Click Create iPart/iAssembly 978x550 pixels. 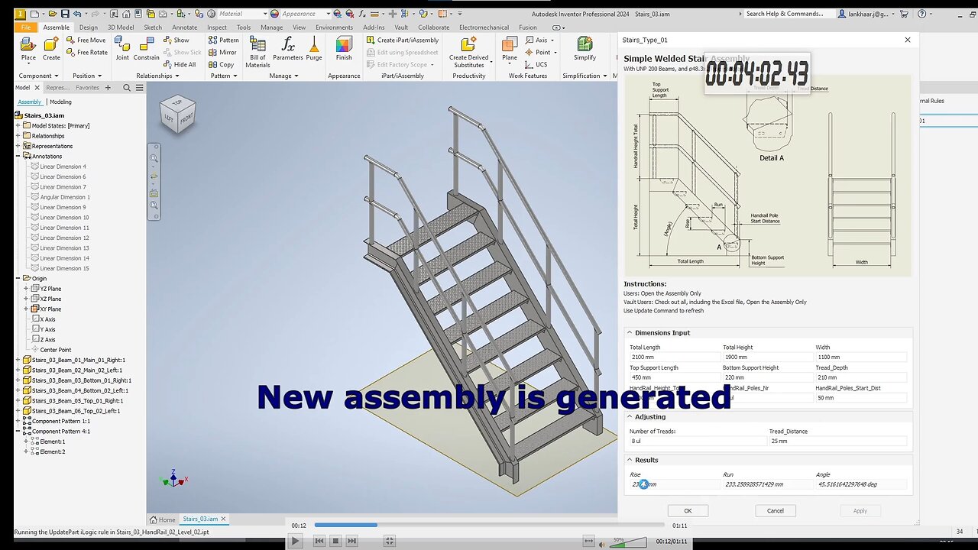click(402, 40)
